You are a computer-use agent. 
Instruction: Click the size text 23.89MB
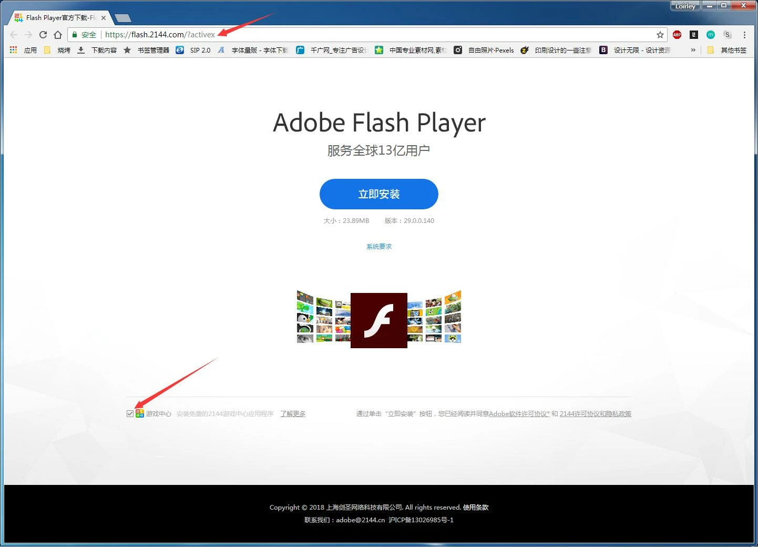356,221
